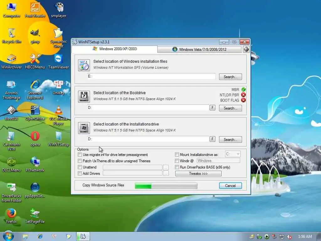Open the Tweaks >>> options
This screenshot has height=241, width=321.
(x=198, y=174)
